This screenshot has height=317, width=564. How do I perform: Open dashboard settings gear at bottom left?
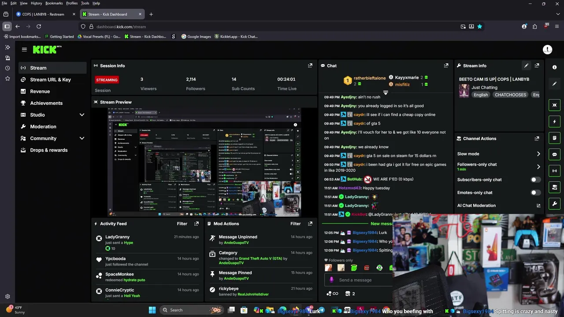coord(7,297)
